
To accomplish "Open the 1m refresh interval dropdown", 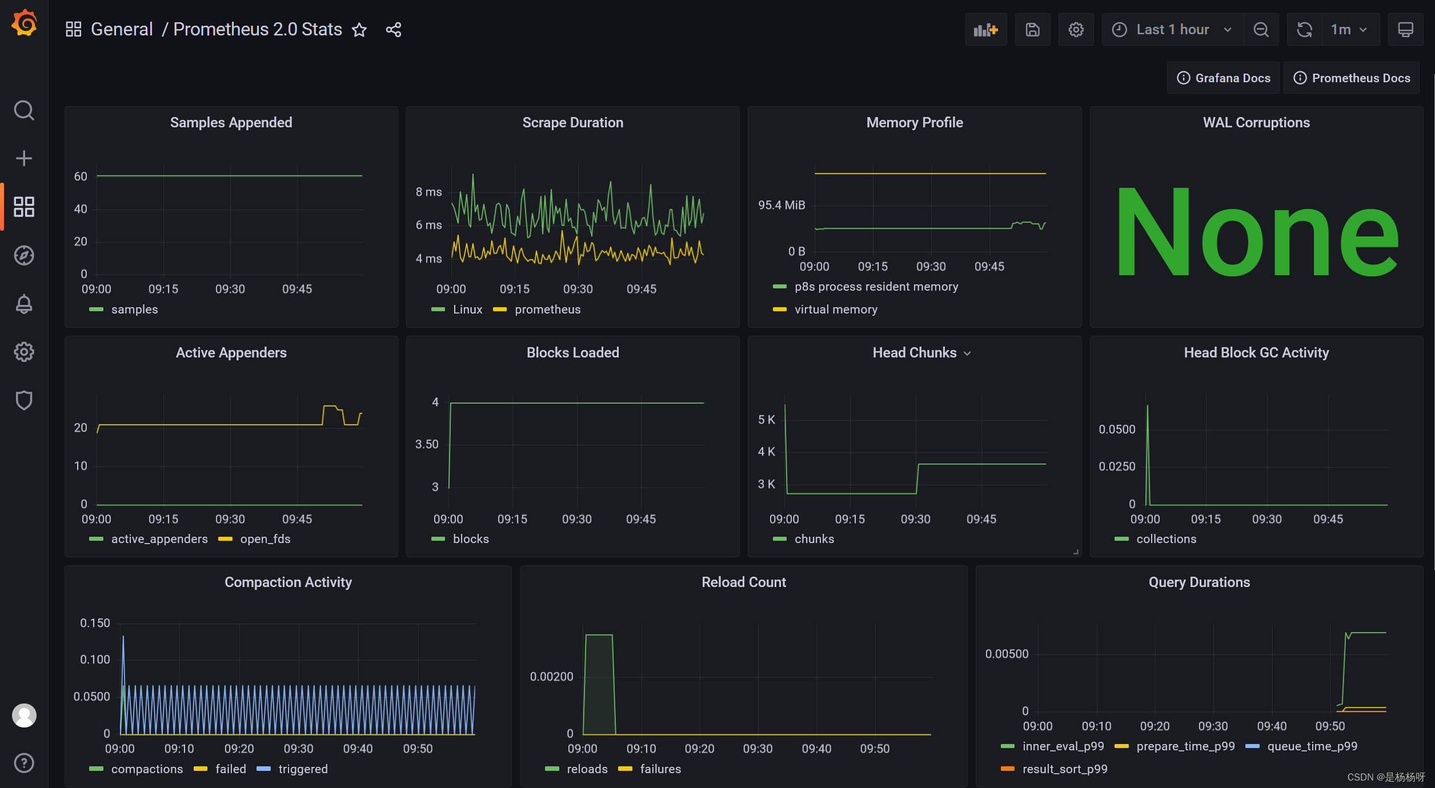I will 1350,30.
